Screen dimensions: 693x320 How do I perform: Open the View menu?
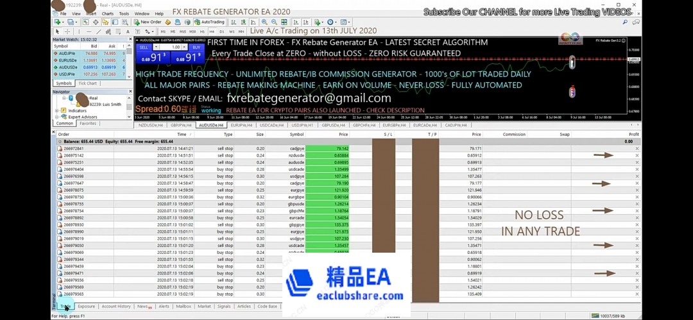coord(76,13)
